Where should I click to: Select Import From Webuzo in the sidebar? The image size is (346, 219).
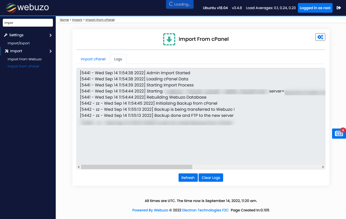point(25,59)
